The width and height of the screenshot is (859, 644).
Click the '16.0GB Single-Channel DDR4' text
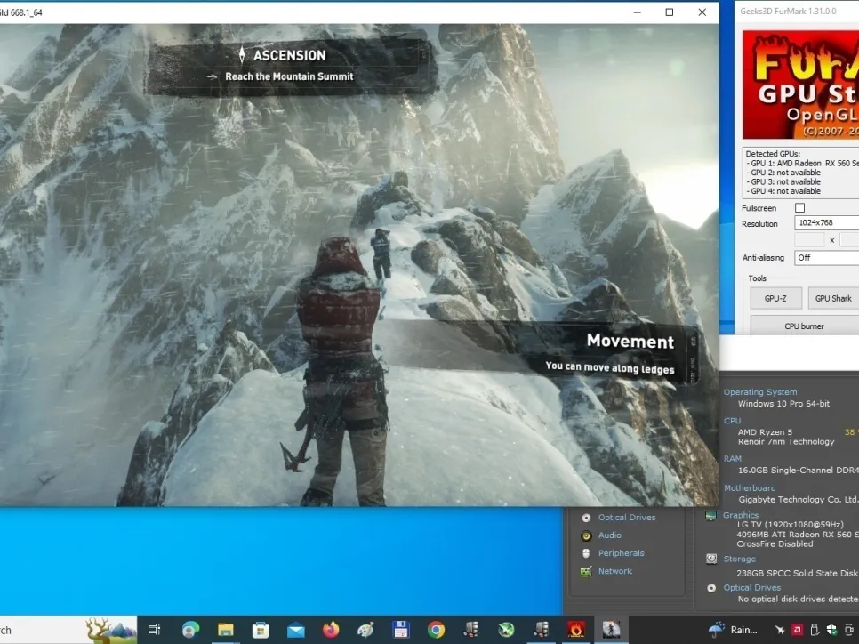(x=799, y=471)
